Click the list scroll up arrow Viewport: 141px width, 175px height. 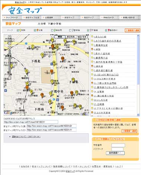pyautogui.click(x=138, y=36)
